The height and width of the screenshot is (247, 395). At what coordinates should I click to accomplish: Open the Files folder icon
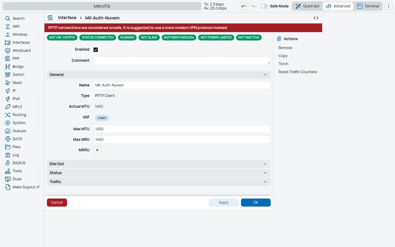click(x=8, y=147)
